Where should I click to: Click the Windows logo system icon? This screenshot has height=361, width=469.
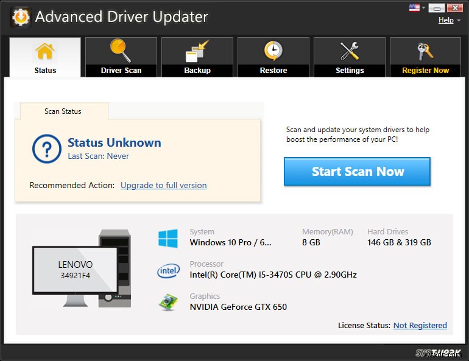[x=167, y=237]
